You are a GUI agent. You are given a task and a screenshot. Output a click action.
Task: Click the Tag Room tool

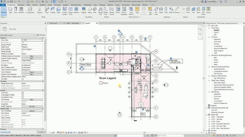(131, 11)
